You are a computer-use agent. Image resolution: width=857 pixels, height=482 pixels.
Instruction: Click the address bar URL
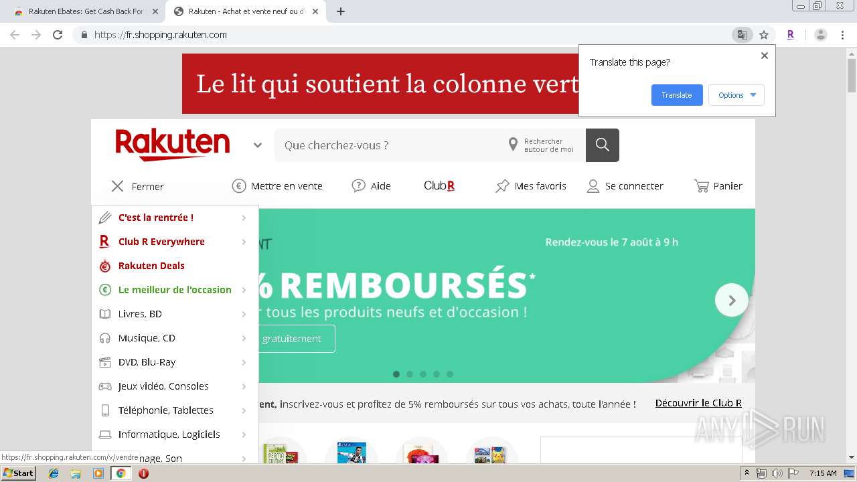161,35
